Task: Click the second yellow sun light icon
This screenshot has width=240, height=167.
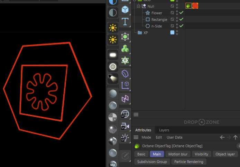Action: pos(113,40)
